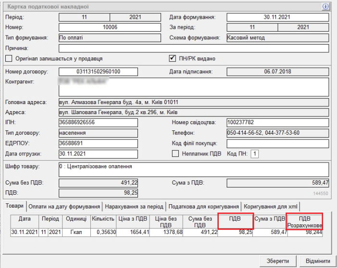This screenshot has height=268, width=337.
Task: Click the 'Зберегти' button
Action: [278, 261]
